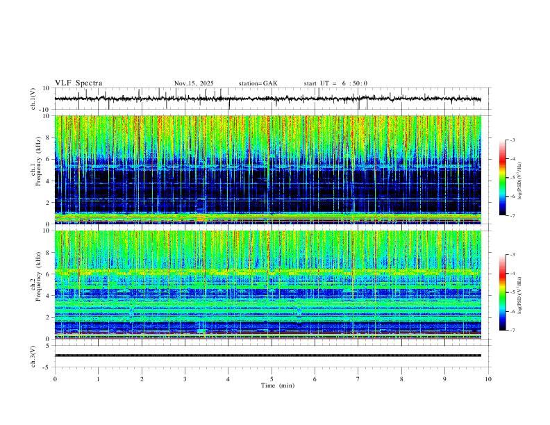Click the time axis tick label '7'
550x425 pixels.
point(358,379)
